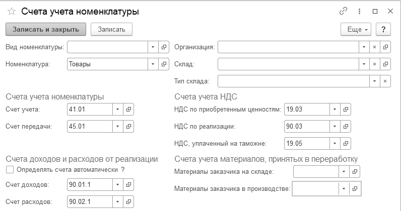
Task: Click the open icon beside Счет учета 41.01
Action: (128, 110)
